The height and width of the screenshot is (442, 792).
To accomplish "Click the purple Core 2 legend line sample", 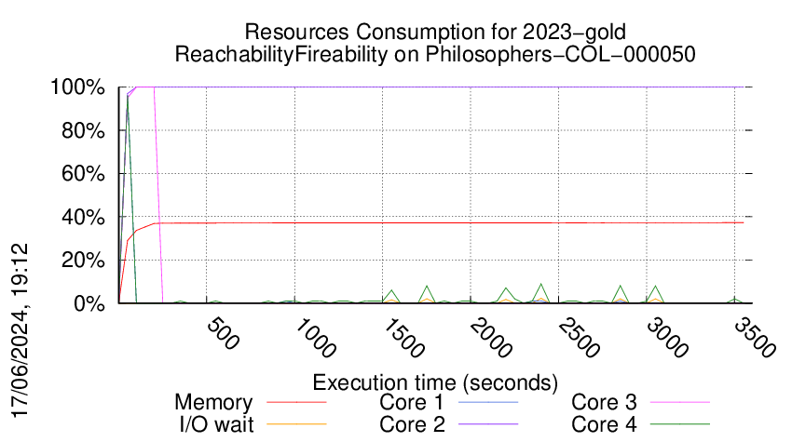I will (x=488, y=424).
